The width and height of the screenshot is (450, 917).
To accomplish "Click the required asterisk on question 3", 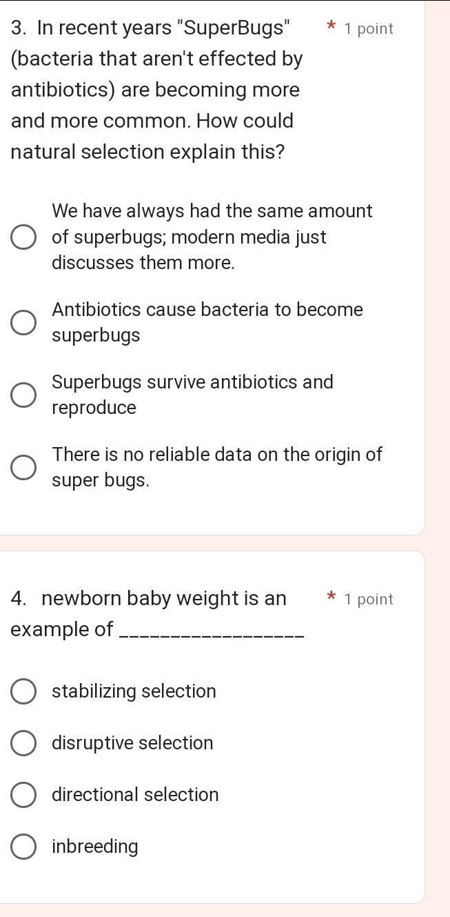I will coord(330,28).
